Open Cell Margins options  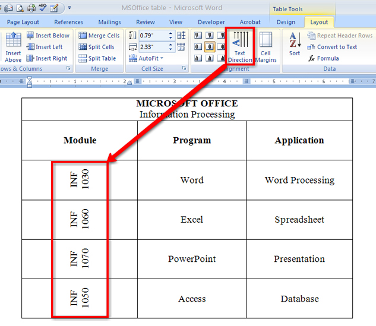click(266, 47)
